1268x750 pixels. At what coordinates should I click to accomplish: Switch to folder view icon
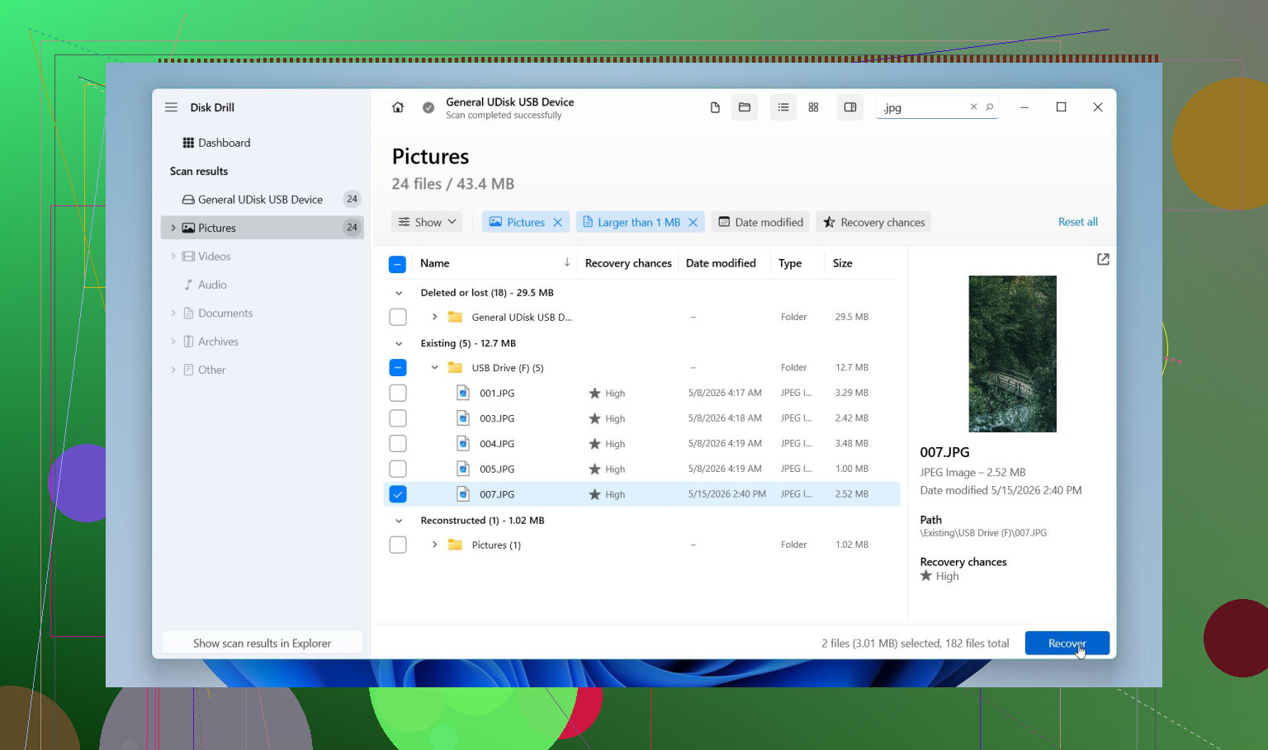[745, 107]
